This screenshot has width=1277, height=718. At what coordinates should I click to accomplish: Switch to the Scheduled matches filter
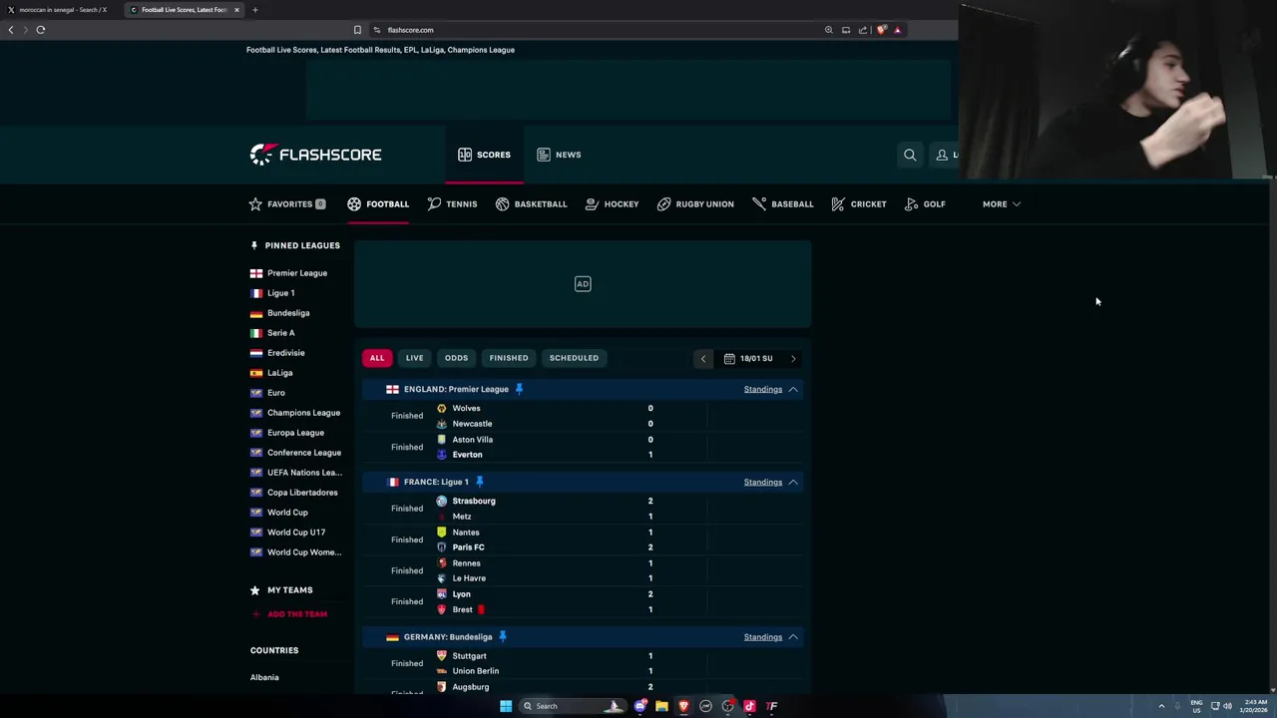pyautogui.click(x=574, y=358)
